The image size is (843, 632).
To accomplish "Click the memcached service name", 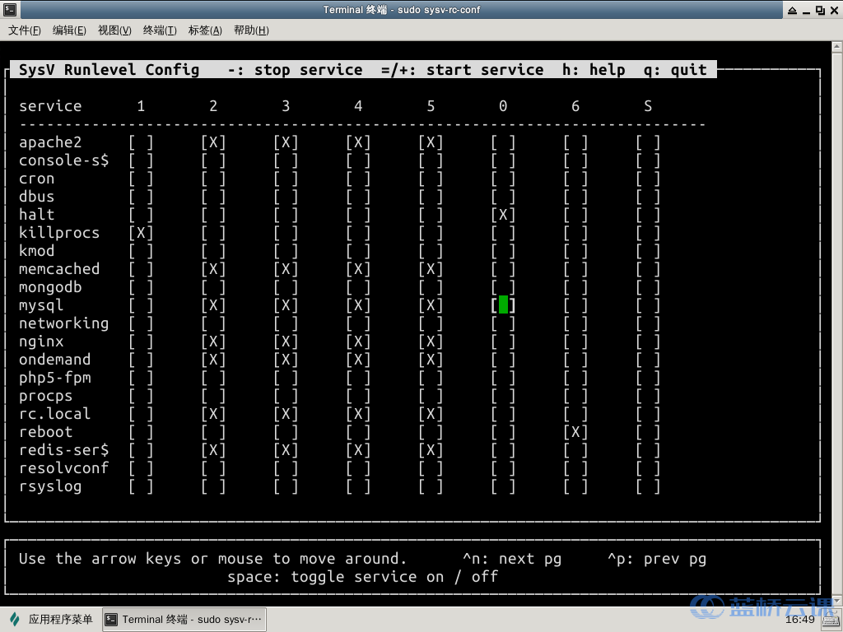I will [x=59, y=269].
